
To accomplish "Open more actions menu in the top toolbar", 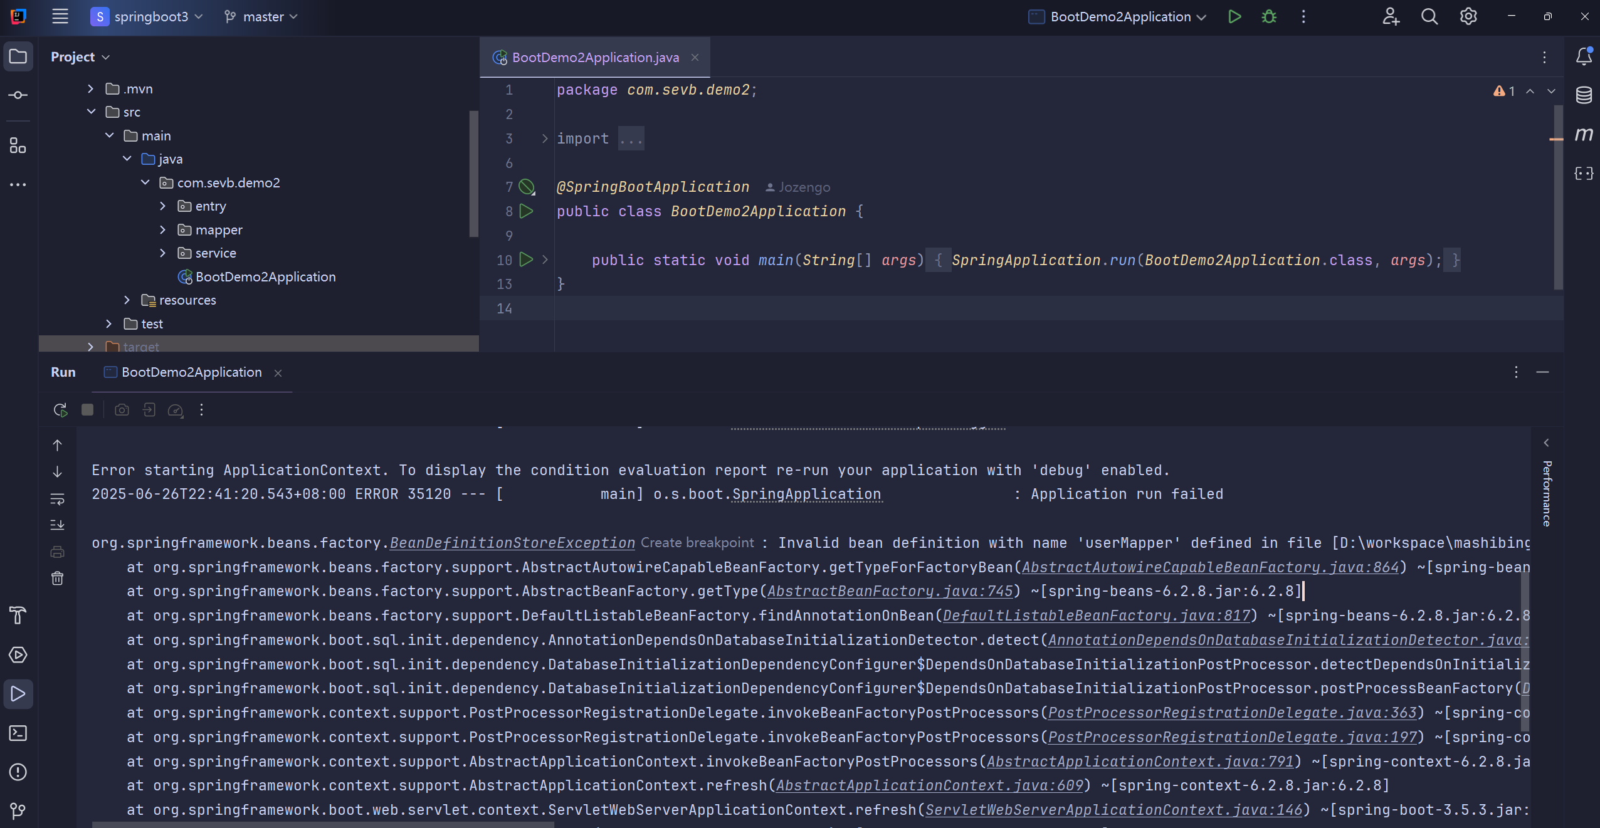I will (x=1303, y=17).
